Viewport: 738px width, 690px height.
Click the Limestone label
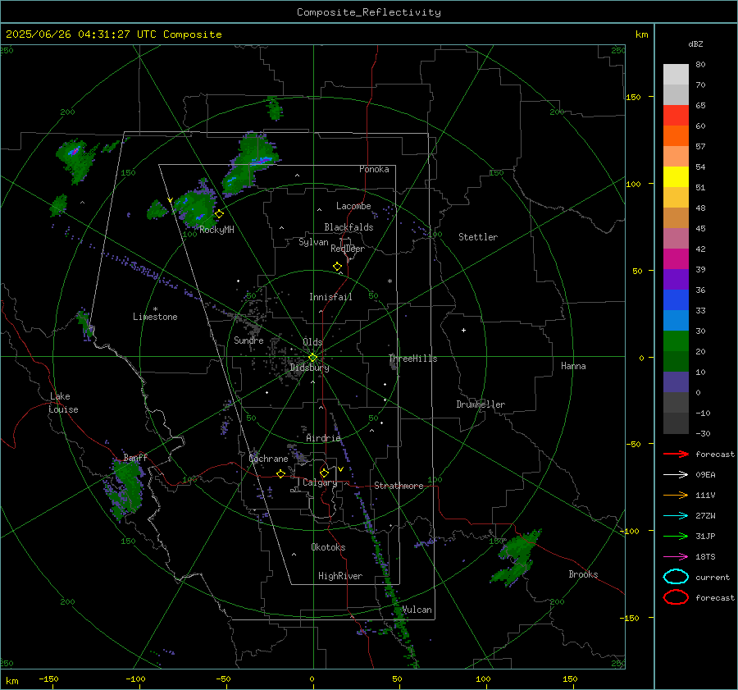[x=155, y=317]
